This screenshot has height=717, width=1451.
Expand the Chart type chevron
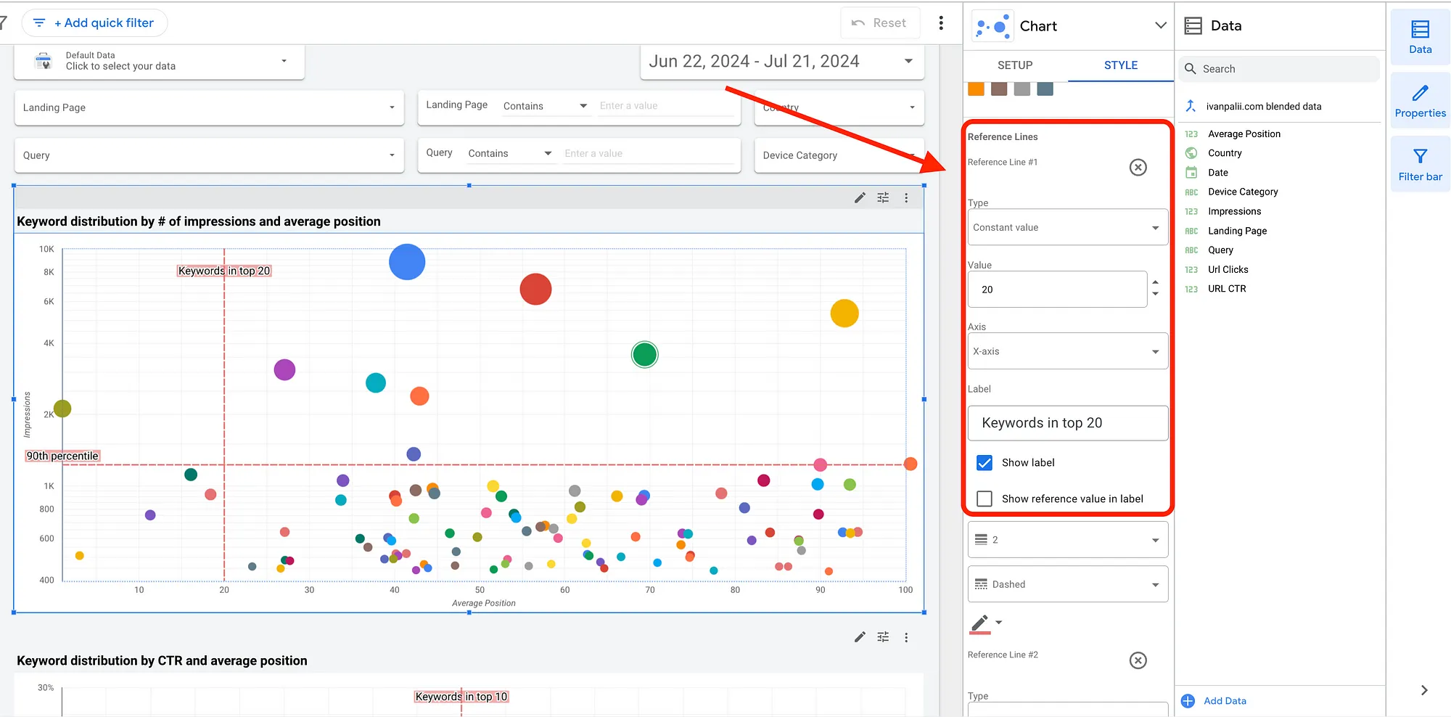coord(1160,25)
